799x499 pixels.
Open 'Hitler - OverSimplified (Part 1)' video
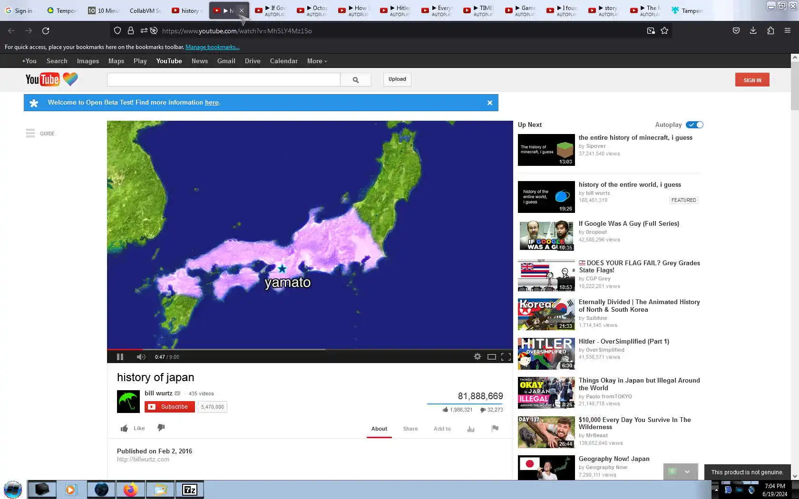click(x=624, y=342)
